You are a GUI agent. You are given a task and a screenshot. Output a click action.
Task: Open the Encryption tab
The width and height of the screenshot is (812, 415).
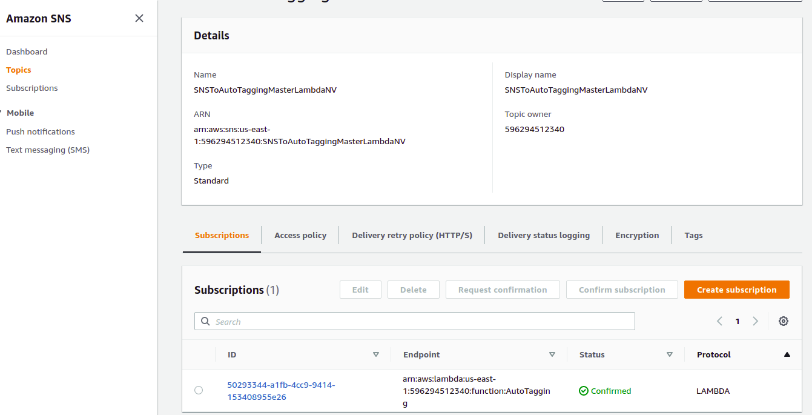(637, 235)
